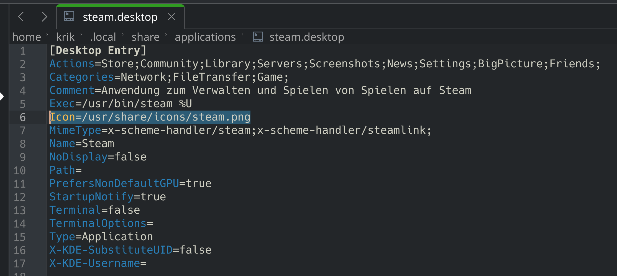617x276 pixels.
Task: Open the krik breadcrumb folder
Action: click(65, 37)
